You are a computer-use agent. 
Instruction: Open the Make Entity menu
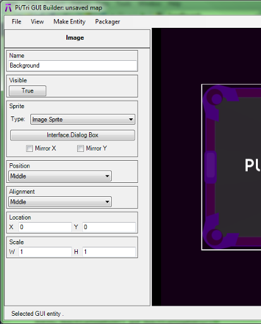tap(70, 22)
